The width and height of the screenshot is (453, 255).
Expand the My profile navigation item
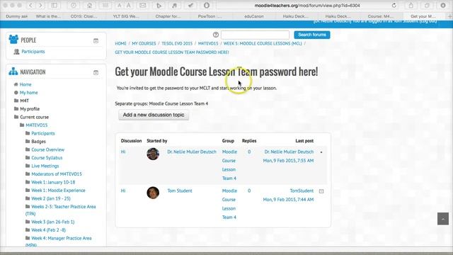click(x=30, y=108)
